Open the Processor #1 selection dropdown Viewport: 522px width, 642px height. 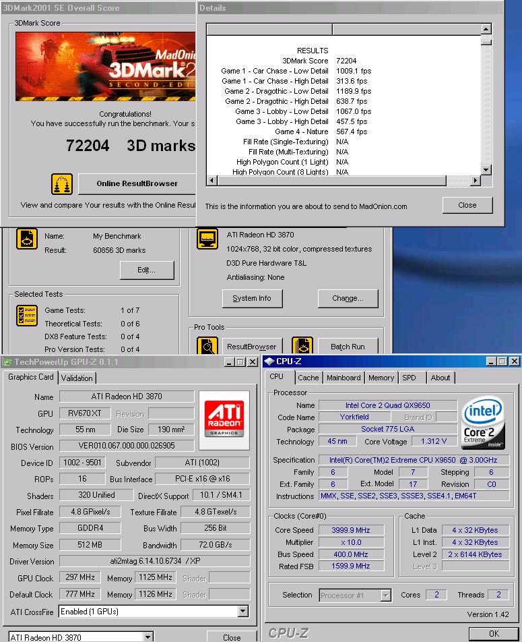[385, 595]
